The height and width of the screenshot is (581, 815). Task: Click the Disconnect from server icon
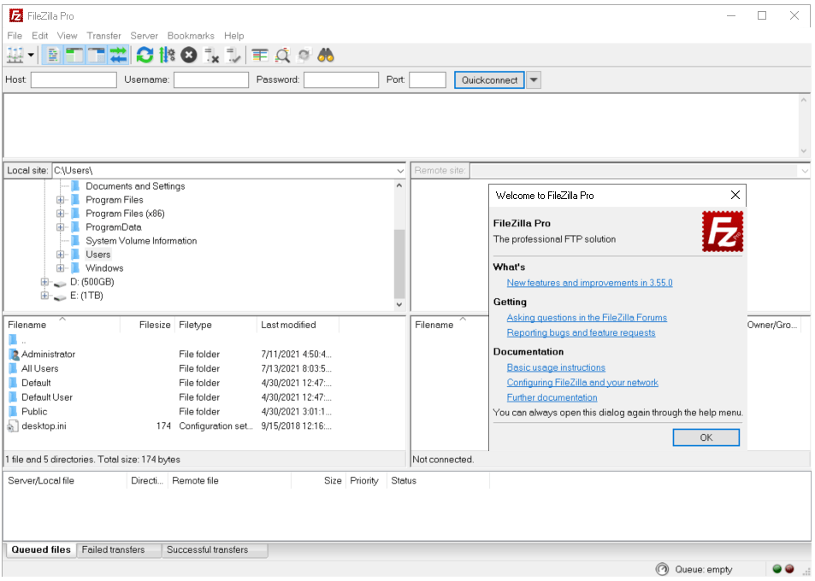coord(212,56)
